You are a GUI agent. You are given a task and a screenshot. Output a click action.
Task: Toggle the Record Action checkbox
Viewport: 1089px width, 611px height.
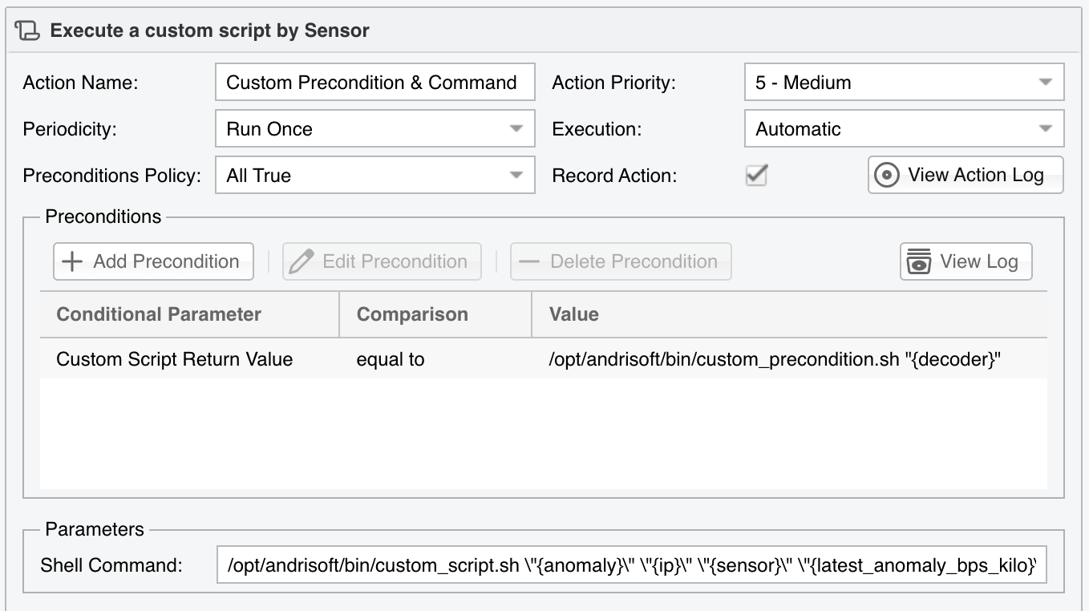coord(756,176)
